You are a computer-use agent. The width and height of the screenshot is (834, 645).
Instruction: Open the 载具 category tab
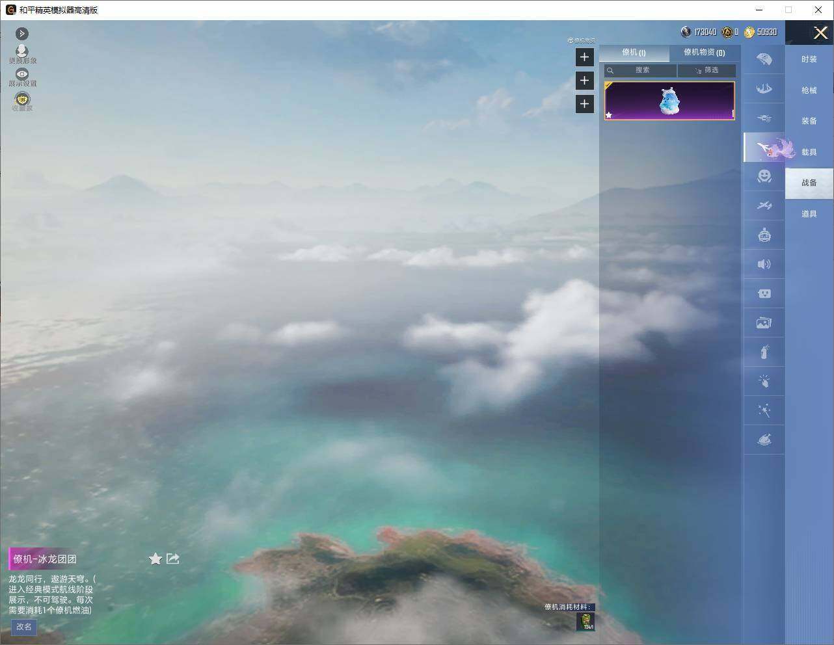click(x=809, y=152)
